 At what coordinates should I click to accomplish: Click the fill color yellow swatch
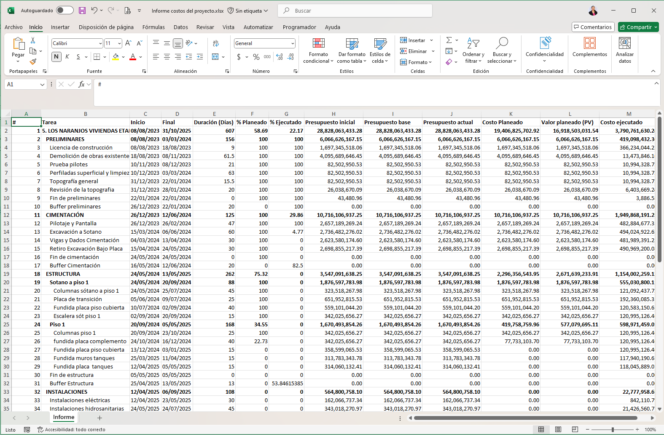click(x=116, y=56)
